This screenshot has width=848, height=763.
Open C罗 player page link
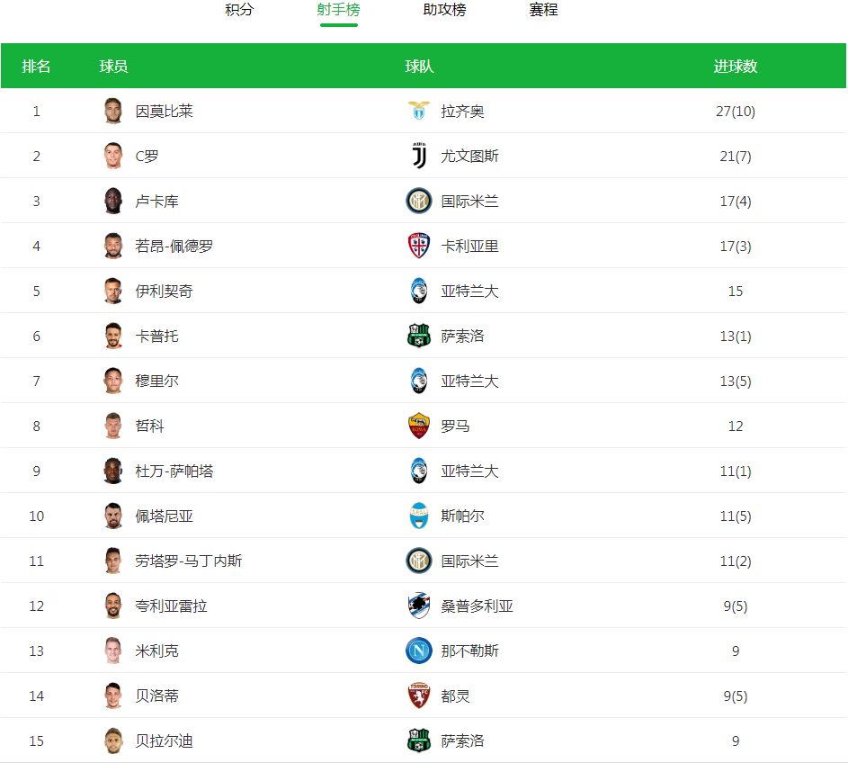click(x=147, y=157)
